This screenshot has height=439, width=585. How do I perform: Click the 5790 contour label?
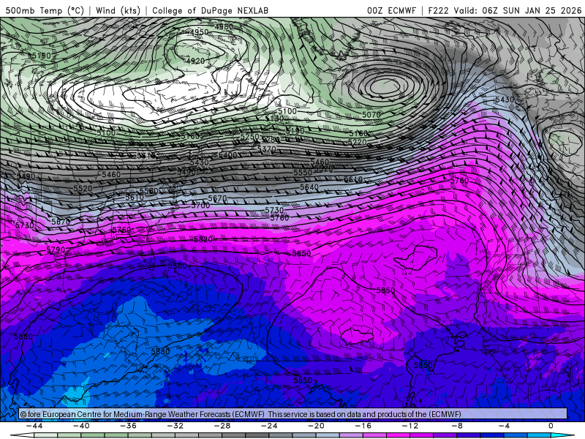[56, 249]
